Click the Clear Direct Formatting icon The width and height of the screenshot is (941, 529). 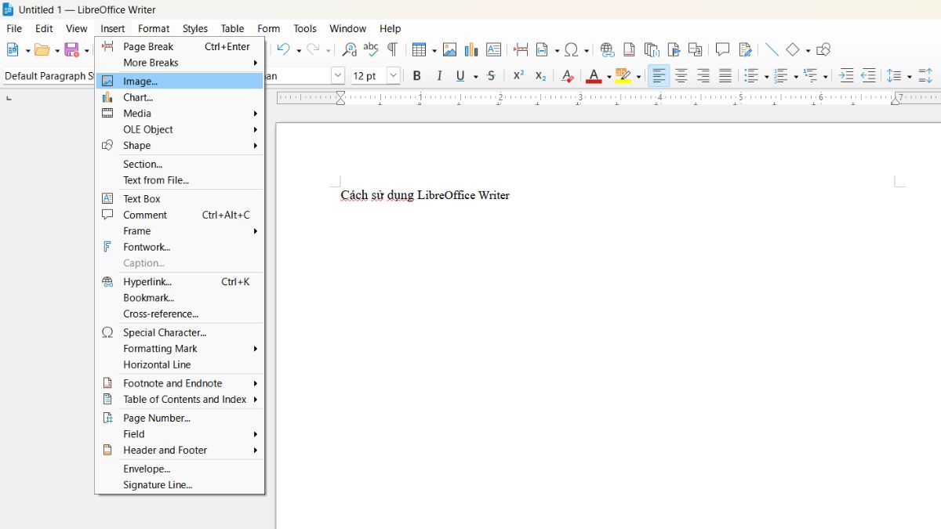[x=568, y=76]
